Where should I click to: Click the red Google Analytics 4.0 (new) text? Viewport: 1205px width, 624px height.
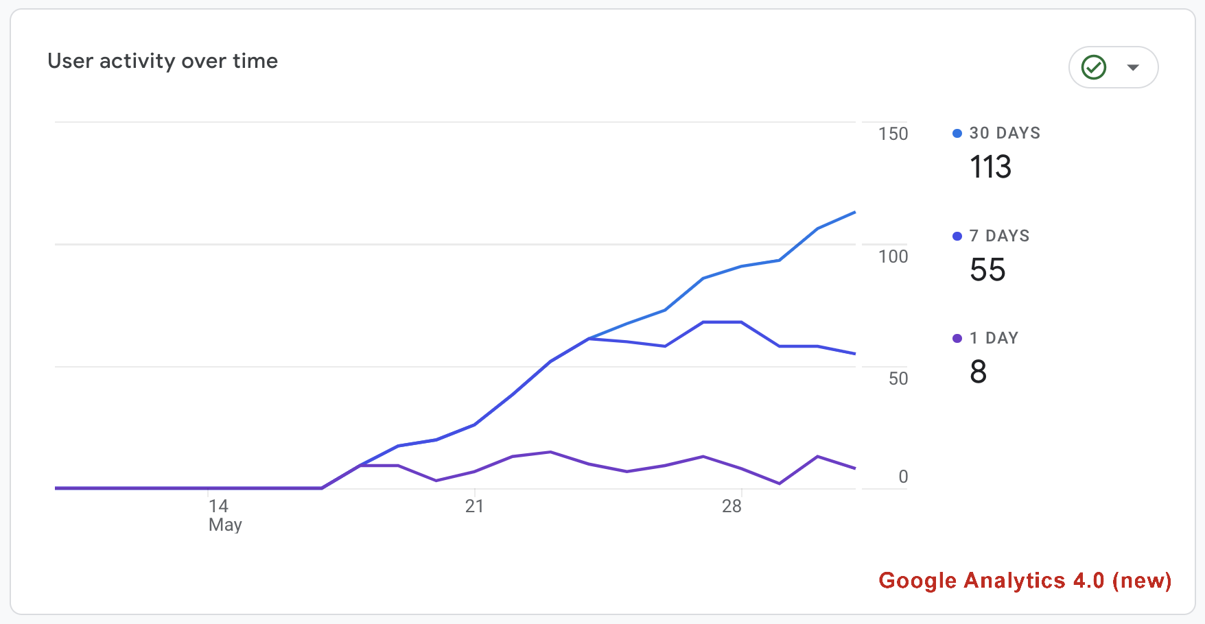[x=1025, y=581]
